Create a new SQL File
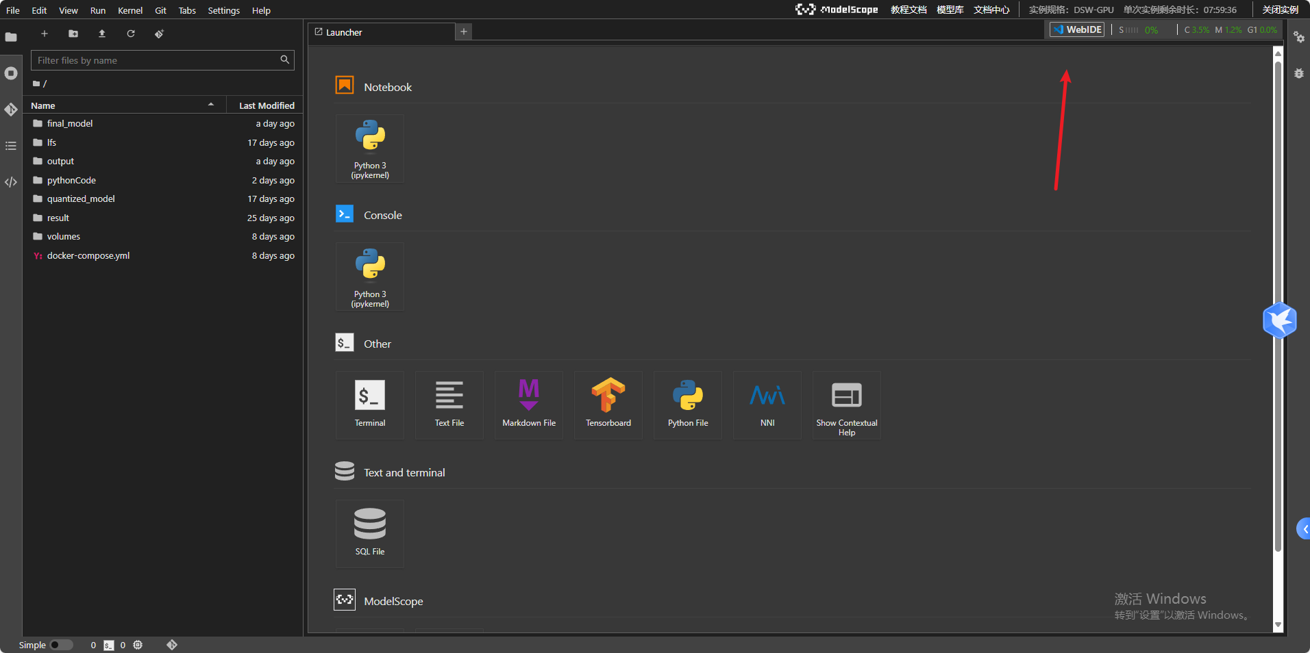This screenshot has width=1310, height=653. click(x=370, y=534)
